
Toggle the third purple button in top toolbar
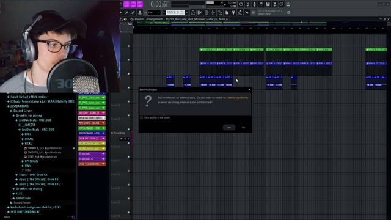click(x=140, y=4)
